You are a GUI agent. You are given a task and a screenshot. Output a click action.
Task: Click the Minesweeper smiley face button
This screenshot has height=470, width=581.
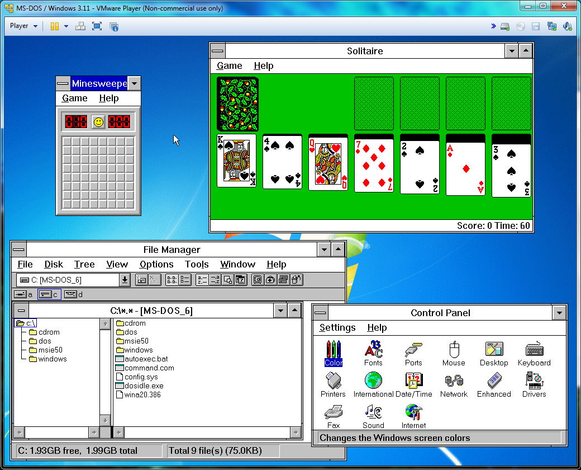98,121
